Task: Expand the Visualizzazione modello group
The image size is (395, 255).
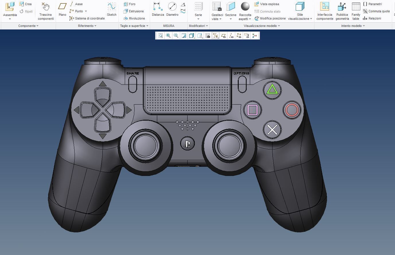Action: pos(262,26)
